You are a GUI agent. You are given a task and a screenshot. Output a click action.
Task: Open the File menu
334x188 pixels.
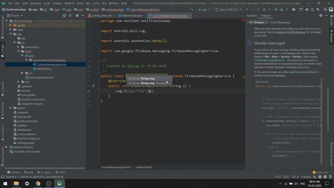(10, 4)
